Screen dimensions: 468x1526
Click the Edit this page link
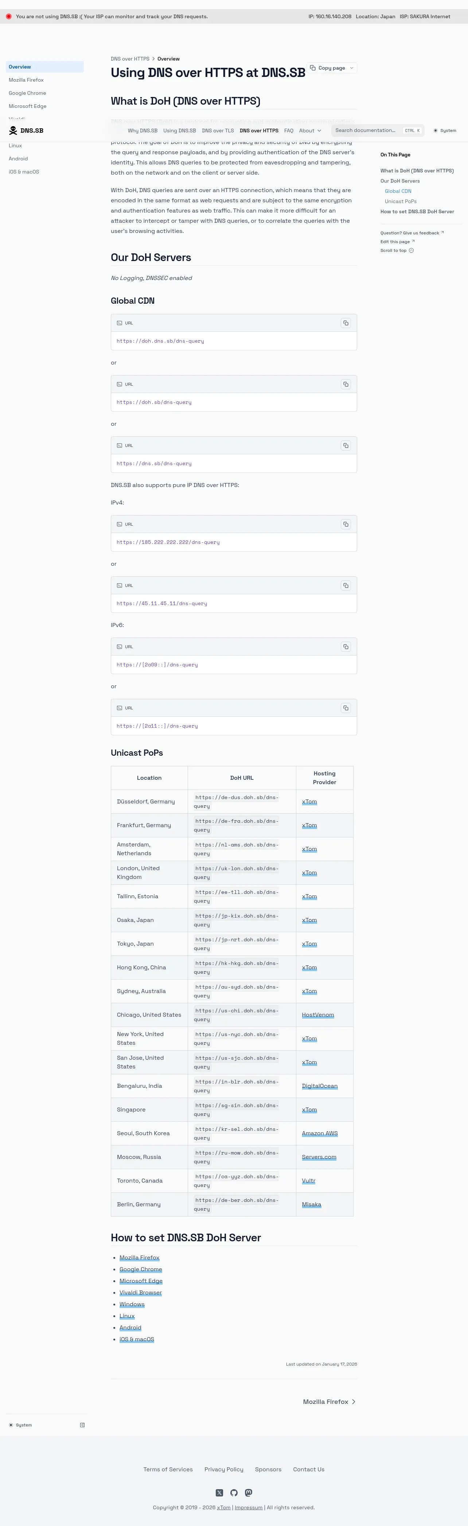398,242
